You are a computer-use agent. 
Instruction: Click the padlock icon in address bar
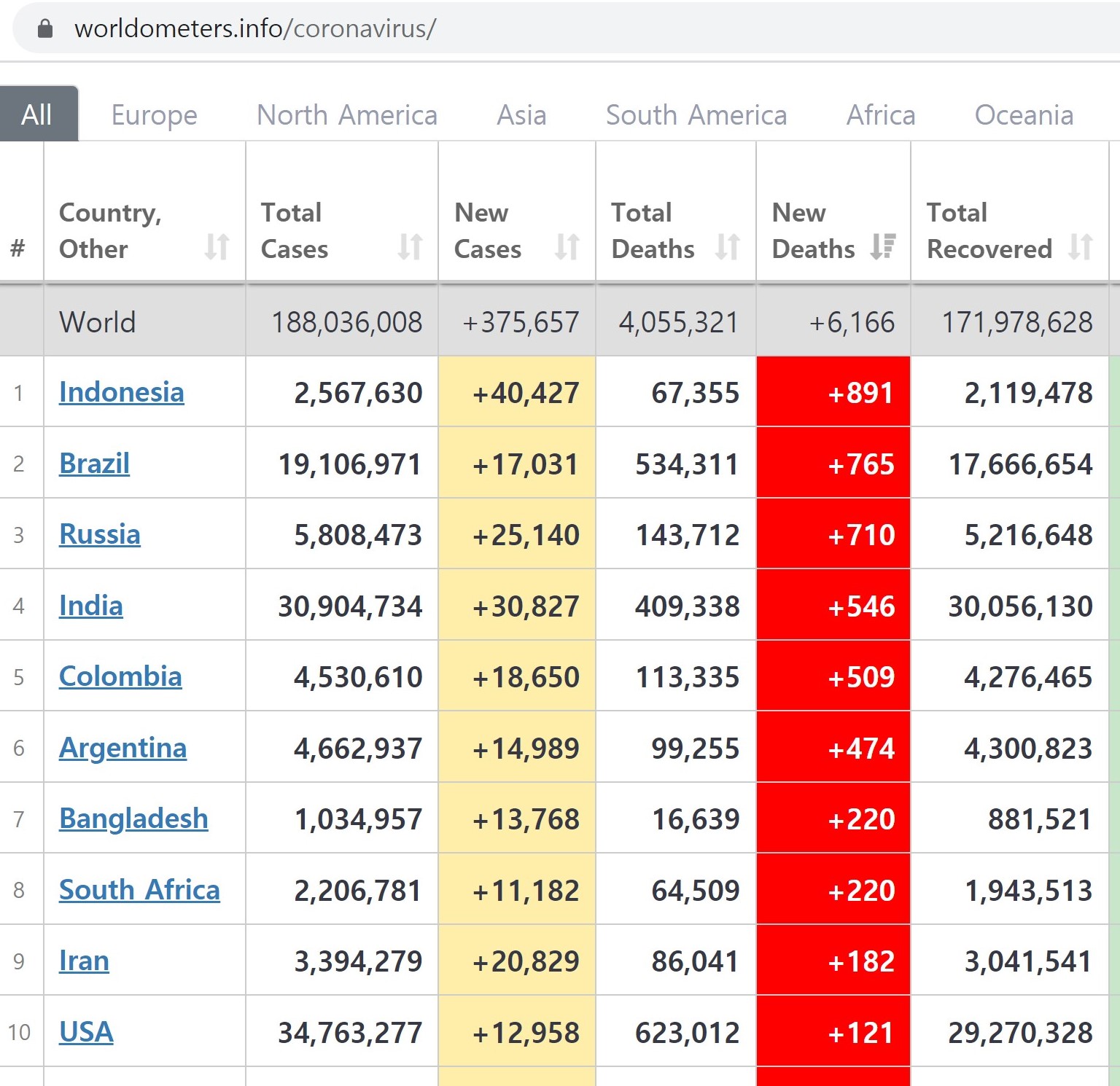45,28
